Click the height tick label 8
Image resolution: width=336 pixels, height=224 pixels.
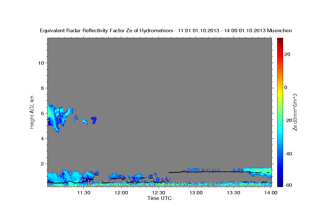(43, 88)
